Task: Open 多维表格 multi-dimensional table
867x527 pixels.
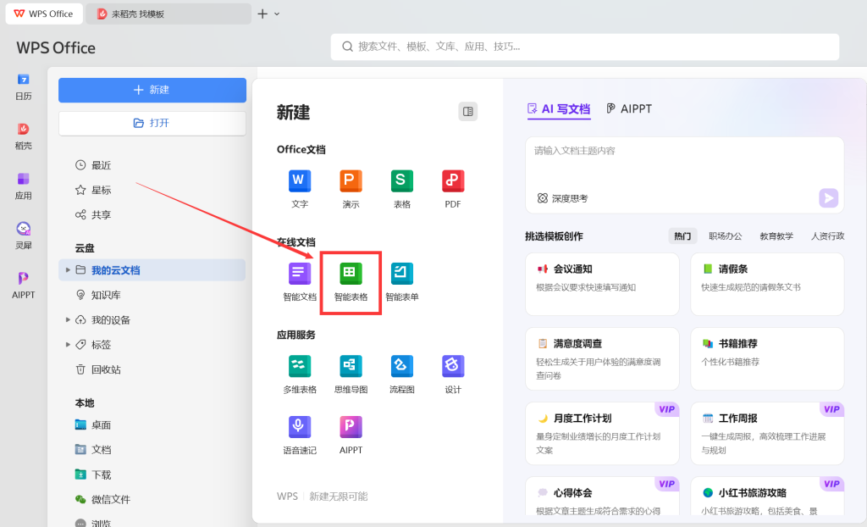Action: [x=300, y=366]
